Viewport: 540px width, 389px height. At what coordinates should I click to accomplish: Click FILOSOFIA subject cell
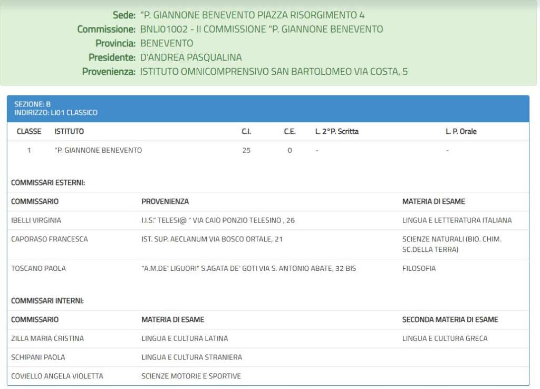pos(419,268)
